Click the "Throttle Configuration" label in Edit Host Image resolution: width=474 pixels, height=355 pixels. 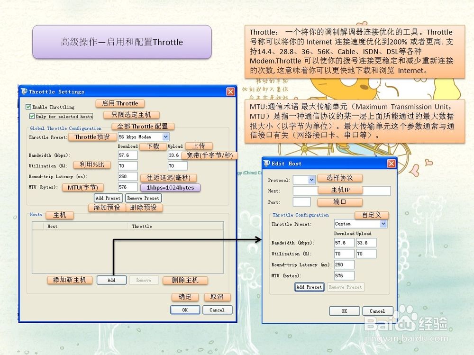pos(301,215)
